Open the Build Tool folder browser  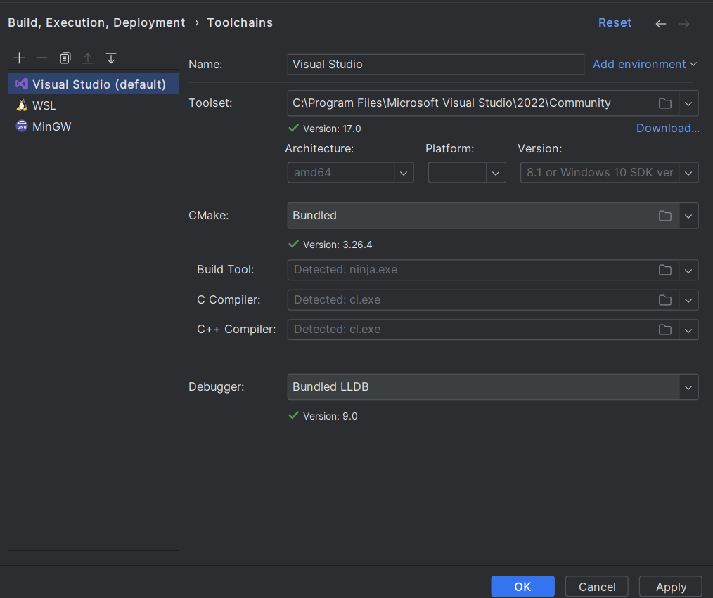point(664,270)
